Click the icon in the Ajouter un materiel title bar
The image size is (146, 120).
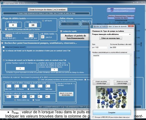click(x=92, y=26)
